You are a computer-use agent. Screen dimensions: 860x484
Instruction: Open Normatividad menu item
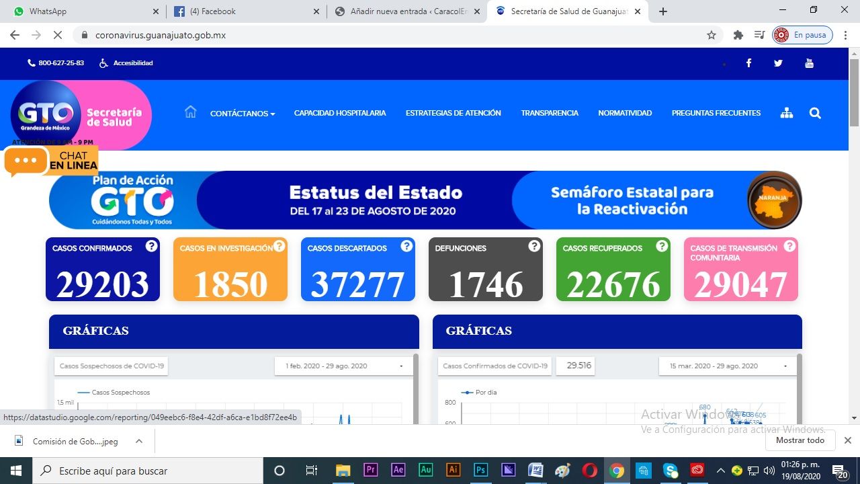pyautogui.click(x=625, y=113)
